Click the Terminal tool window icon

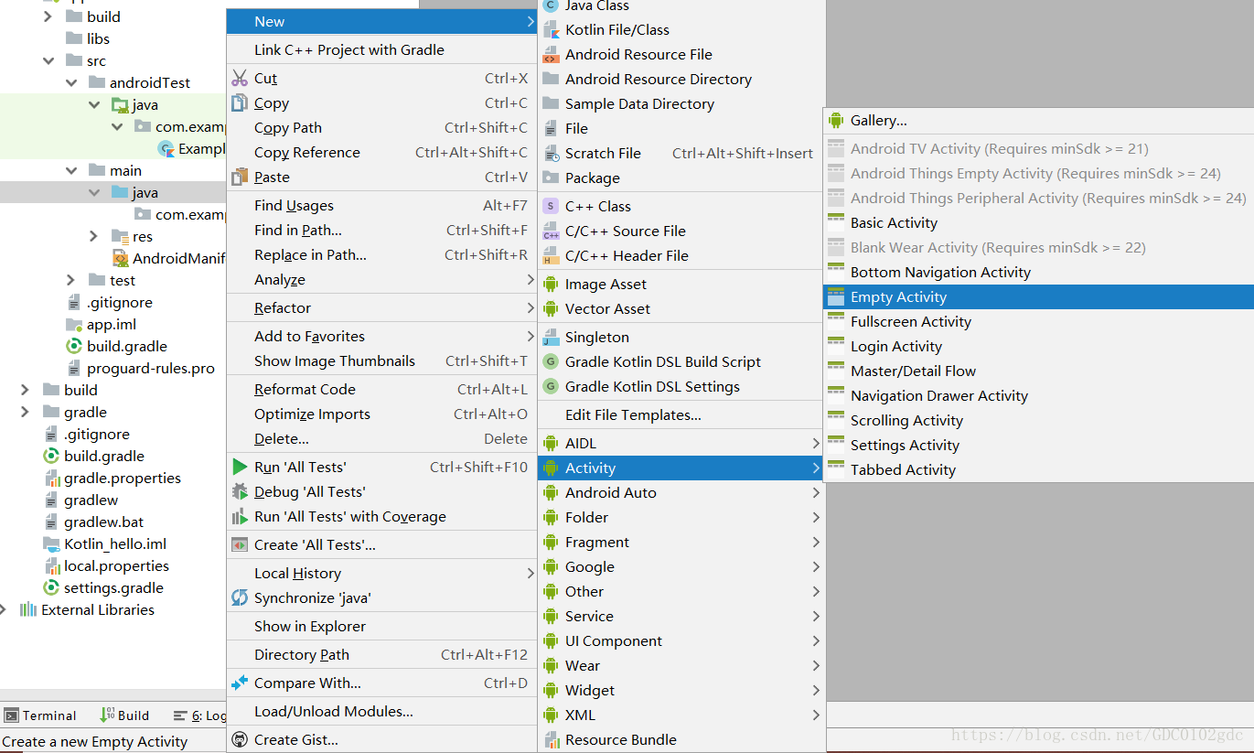click(12, 715)
